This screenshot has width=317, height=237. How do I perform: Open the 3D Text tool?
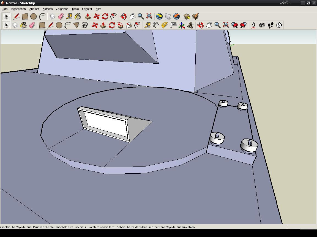point(190,26)
